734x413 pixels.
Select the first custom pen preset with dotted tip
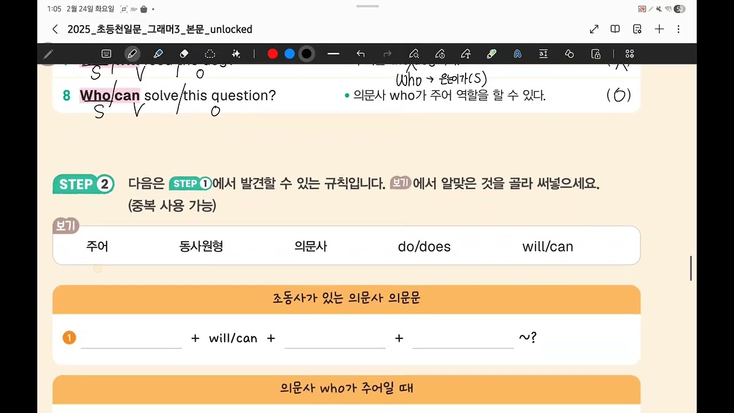(x=413, y=54)
